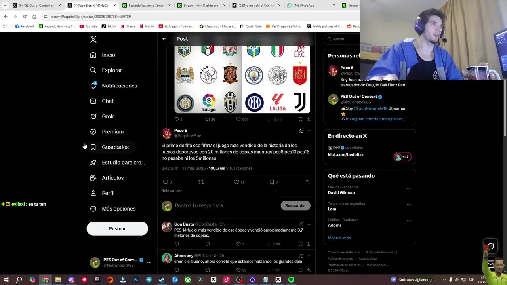Open Artículos in the sidebar
Image resolution: width=507 pixels, height=285 pixels.
pyautogui.click(x=107, y=178)
